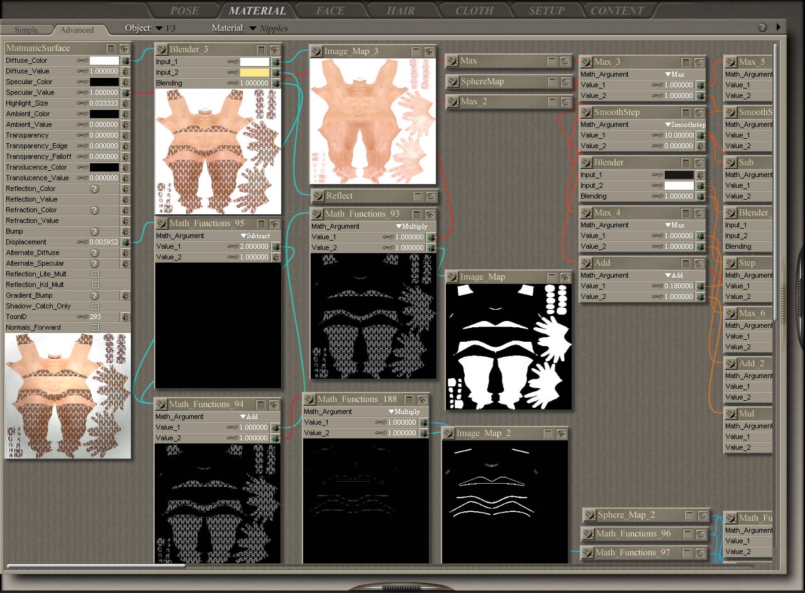Toggle the parameters panel of Max_3 node
The image size is (805, 593).
[686, 62]
